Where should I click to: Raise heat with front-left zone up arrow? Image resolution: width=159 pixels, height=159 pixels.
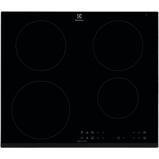click(103, 138)
